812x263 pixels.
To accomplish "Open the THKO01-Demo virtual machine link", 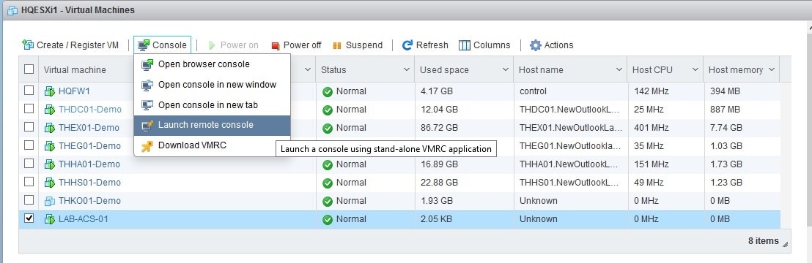I will pyautogui.click(x=89, y=200).
